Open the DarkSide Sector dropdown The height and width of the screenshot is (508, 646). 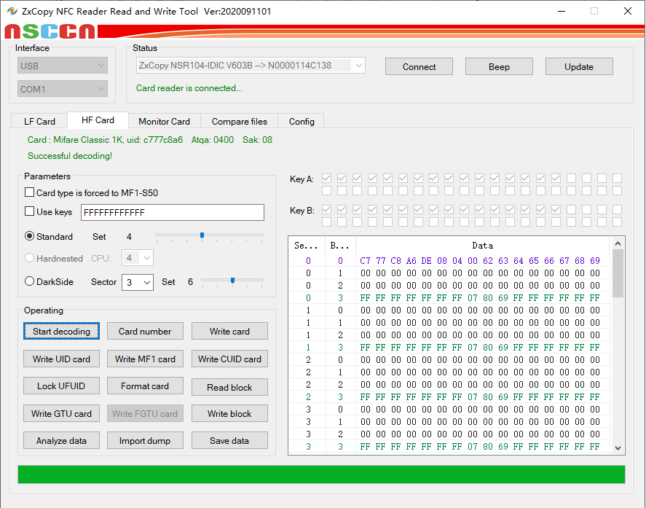(x=138, y=282)
